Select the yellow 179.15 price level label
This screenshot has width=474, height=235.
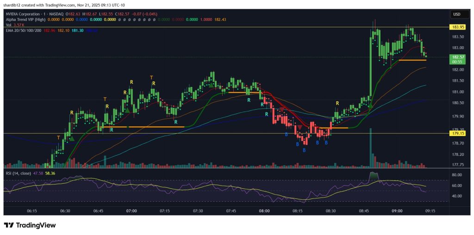[x=457, y=133]
